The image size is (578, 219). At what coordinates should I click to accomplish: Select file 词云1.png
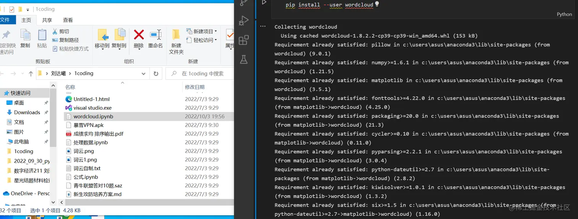click(x=85, y=160)
